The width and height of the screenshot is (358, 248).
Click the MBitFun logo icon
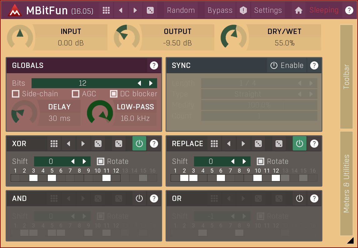pos(15,10)
